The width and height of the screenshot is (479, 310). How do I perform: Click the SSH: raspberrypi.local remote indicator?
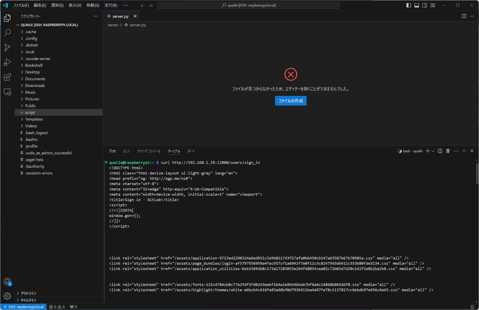click(23, 307)
